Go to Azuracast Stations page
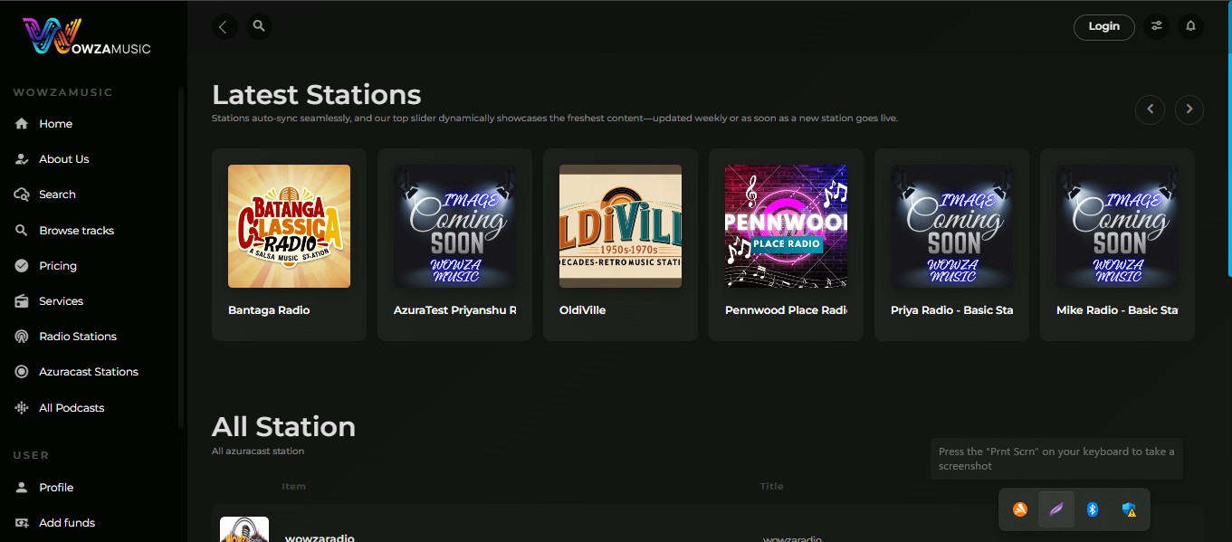The width and height of the screenshot is (1232, 542). pyautogui.click(x=88, y=372)
